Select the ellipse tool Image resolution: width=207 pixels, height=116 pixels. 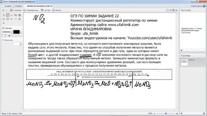point(4,19)
